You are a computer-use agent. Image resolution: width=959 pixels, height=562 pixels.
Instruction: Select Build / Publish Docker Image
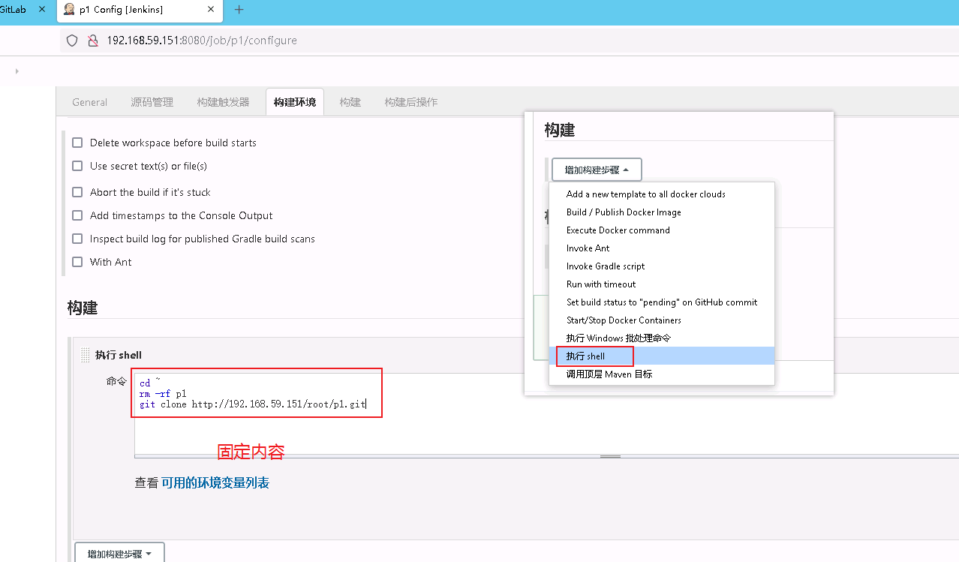point(662,212)
